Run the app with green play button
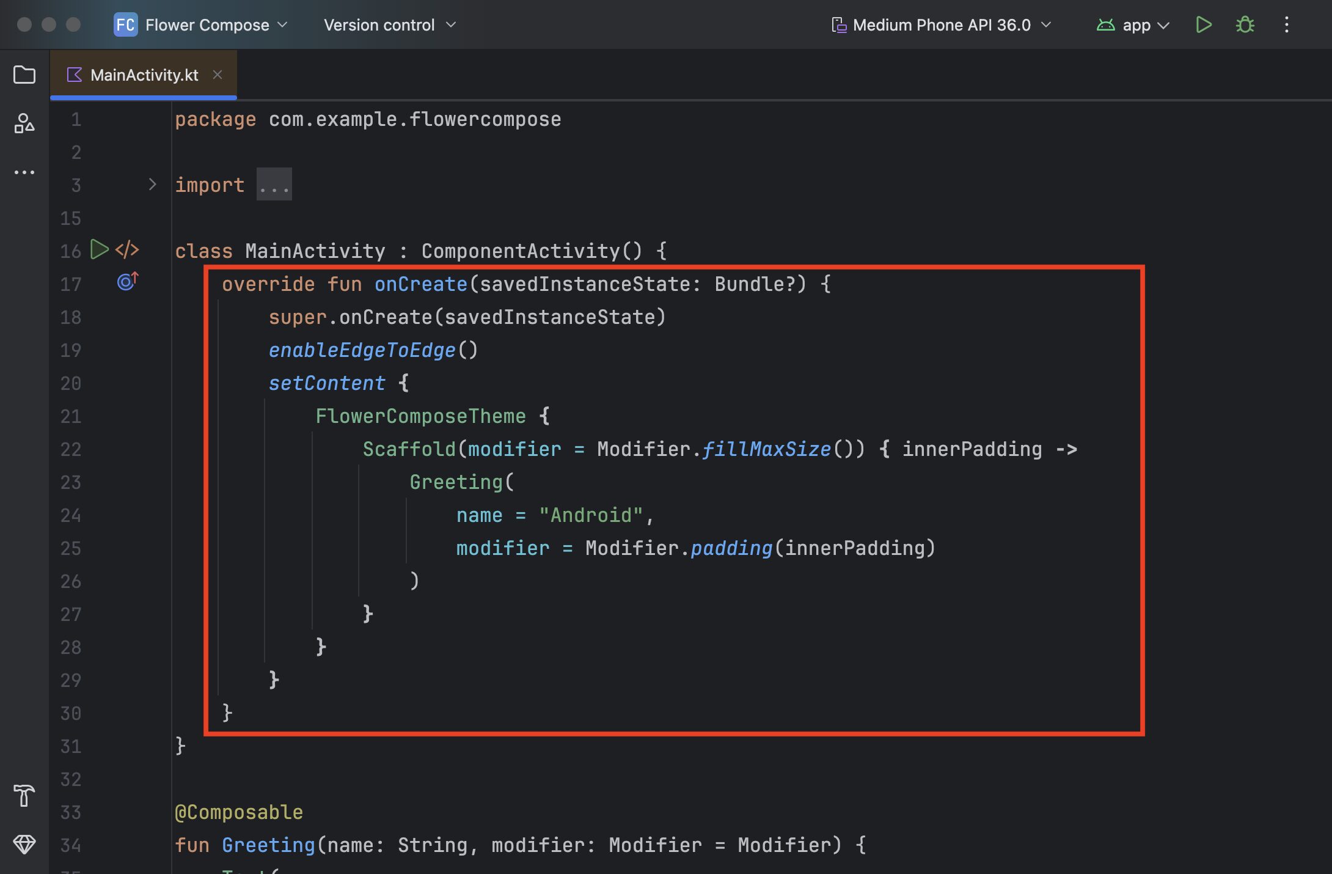Screen dimensions: 1332x874 point(1204,25)
